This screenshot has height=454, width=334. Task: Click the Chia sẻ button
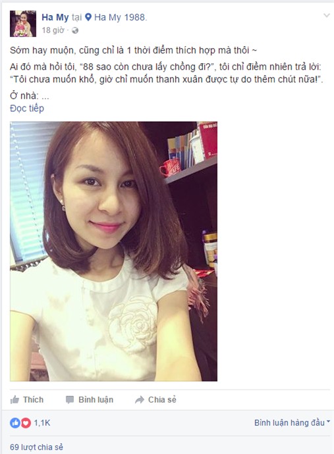[155, 400]
